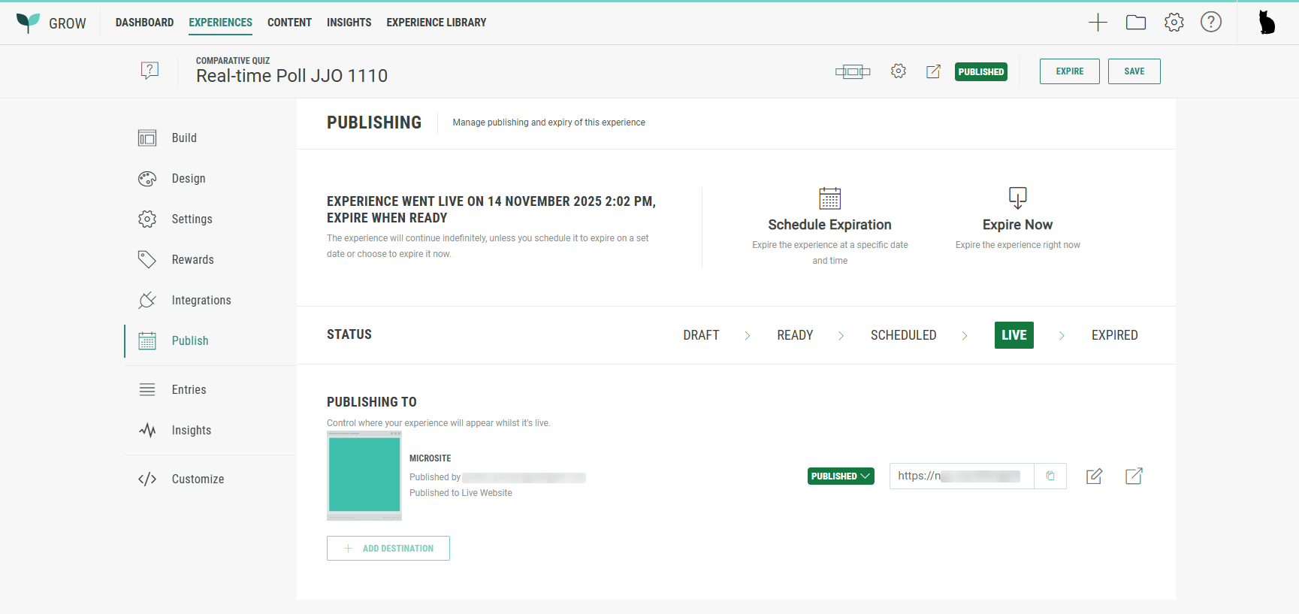Click the responsive layout preview icon
The width and height of the screenshot is (1299, 614).
[x=852, y=71]
